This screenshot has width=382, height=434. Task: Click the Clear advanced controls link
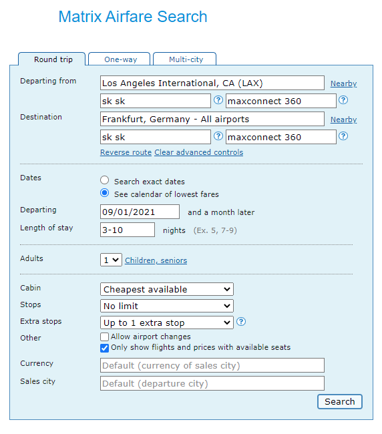(199, 152)
